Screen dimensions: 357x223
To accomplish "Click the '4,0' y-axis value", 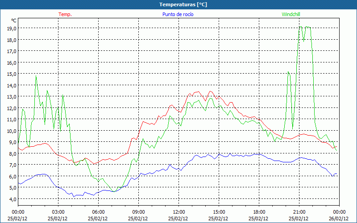I will tap(12, 199).
